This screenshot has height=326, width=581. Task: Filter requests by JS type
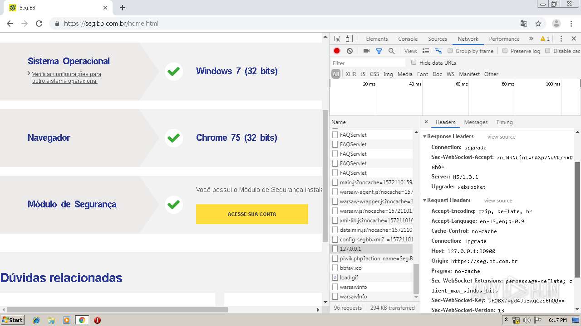point(363,74)
